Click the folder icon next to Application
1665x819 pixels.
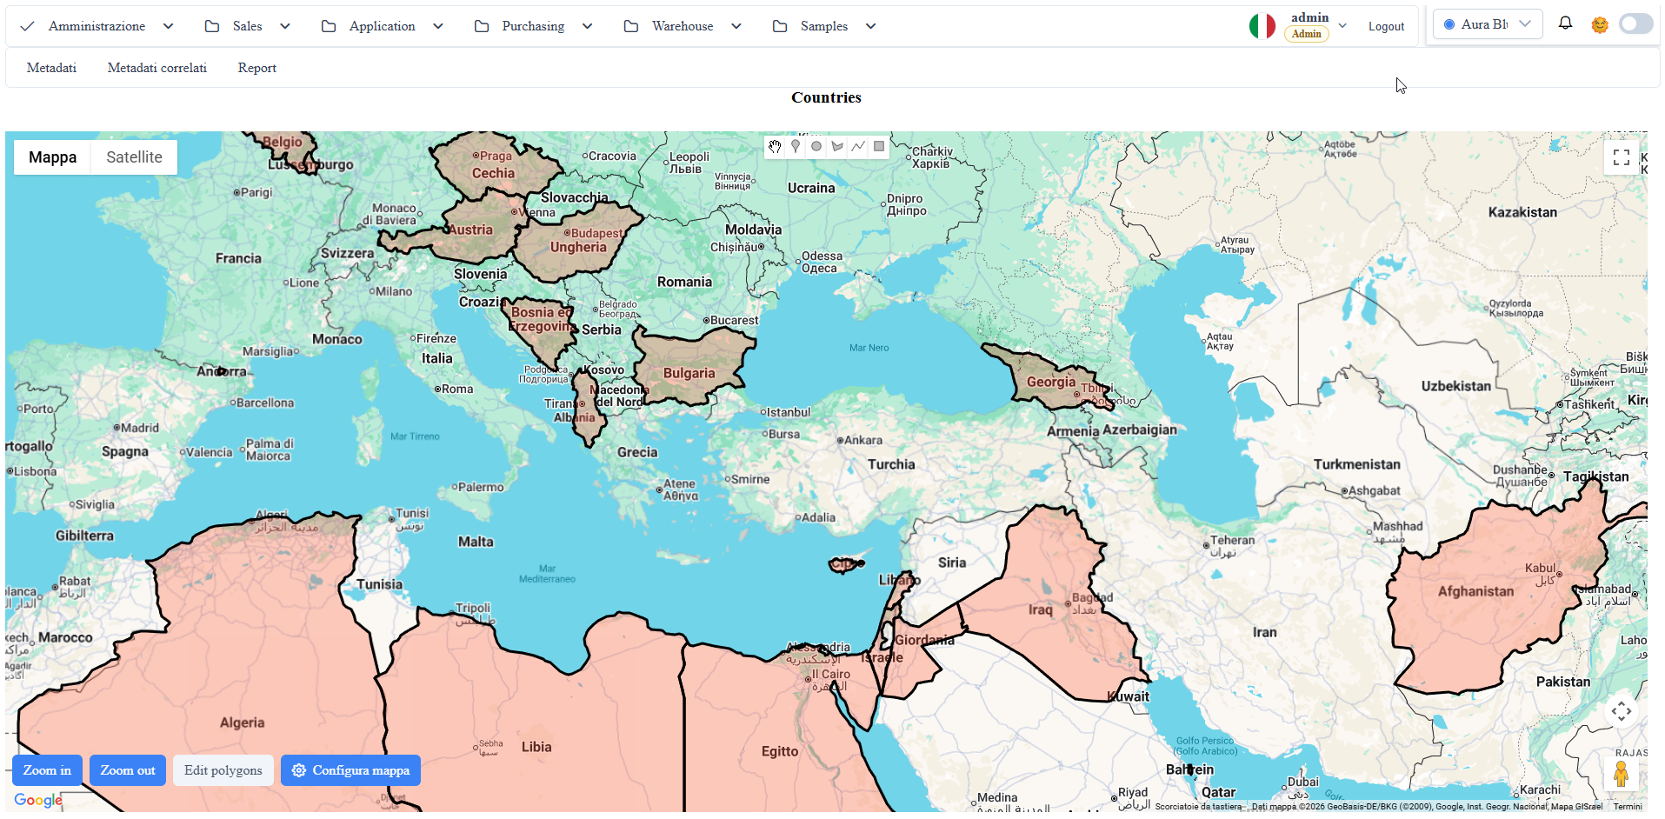pyautogui.click(x=329, y=26)
